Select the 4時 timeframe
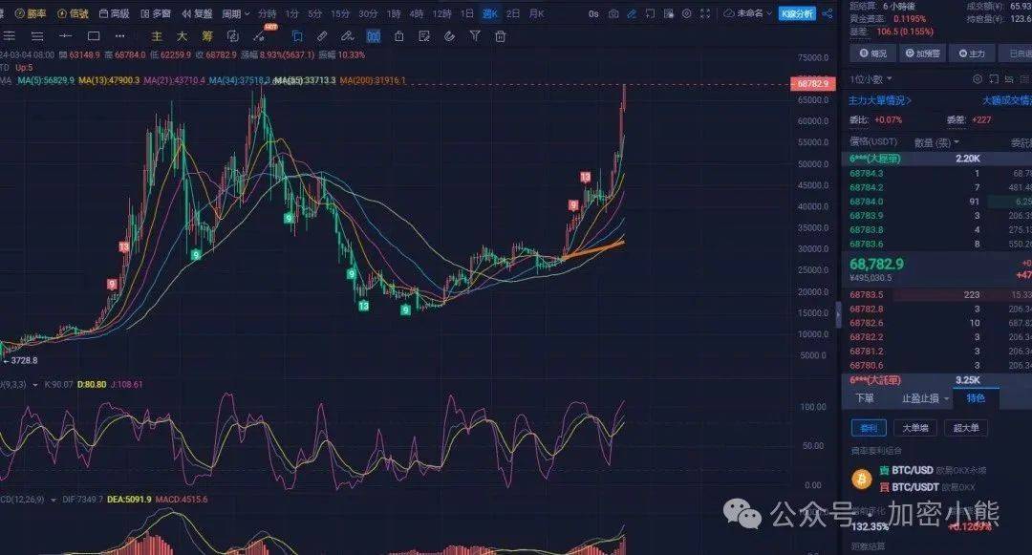This screenshot has height=555, width=1032. 417,13
